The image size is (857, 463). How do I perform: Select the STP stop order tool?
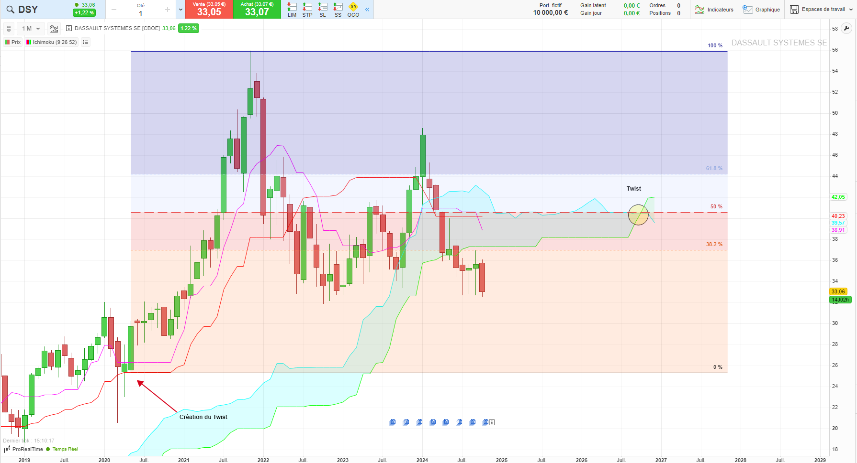click(307, 10)
